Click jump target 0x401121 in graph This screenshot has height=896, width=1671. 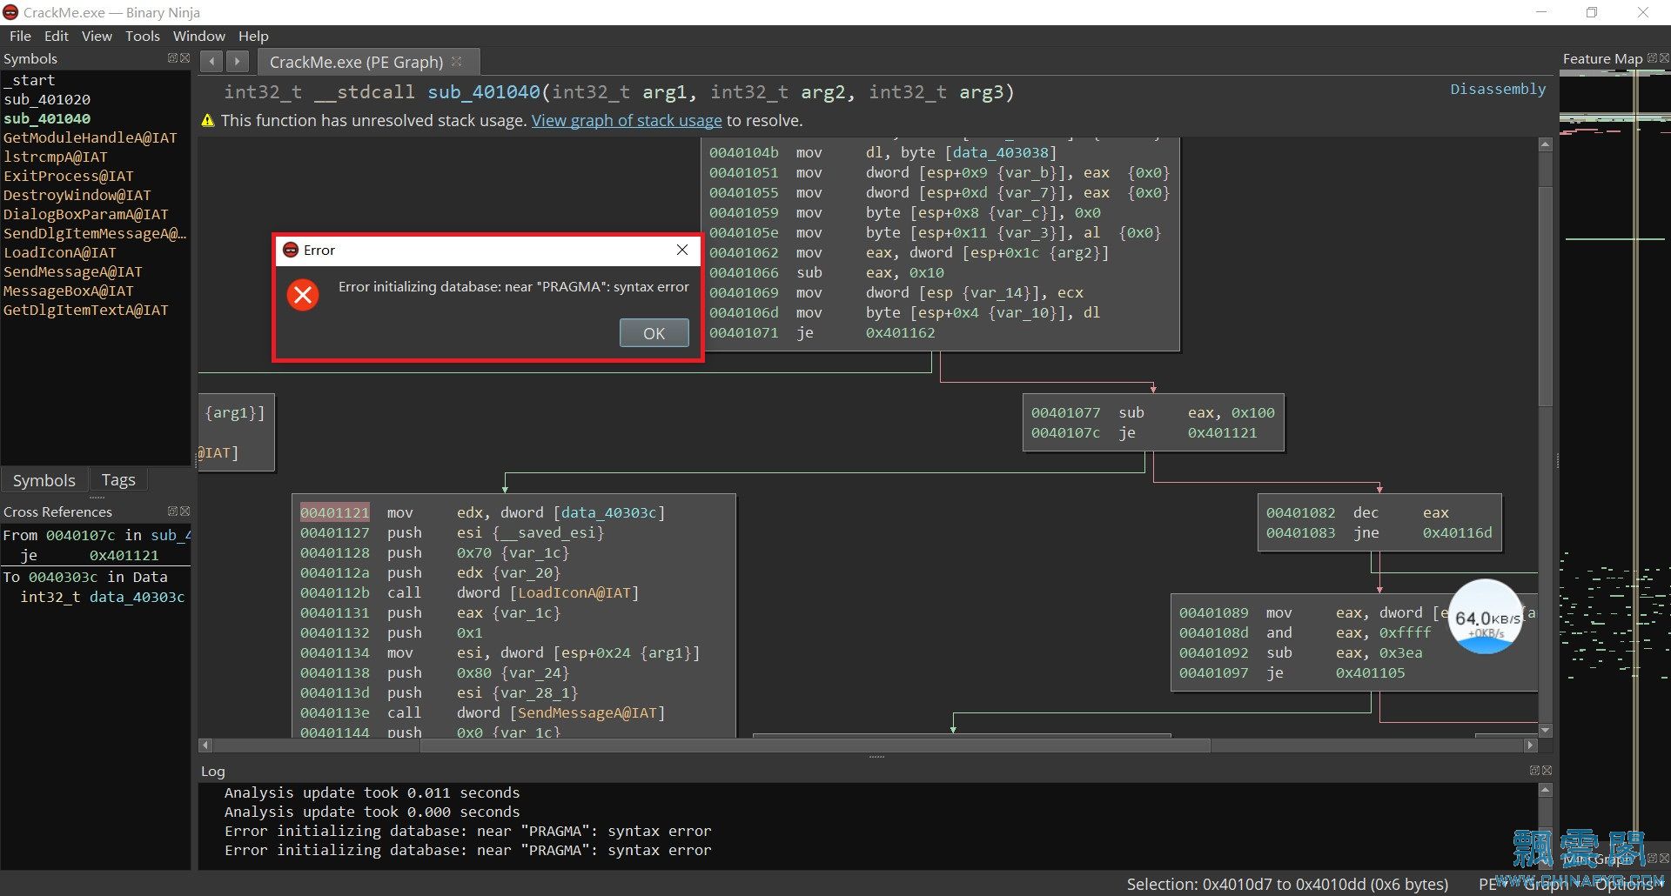1222,432
